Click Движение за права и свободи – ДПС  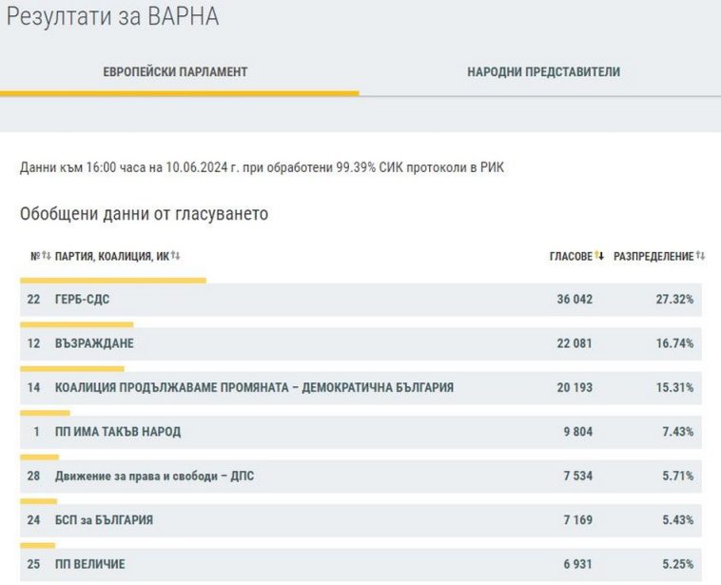(x=155, y=476)
